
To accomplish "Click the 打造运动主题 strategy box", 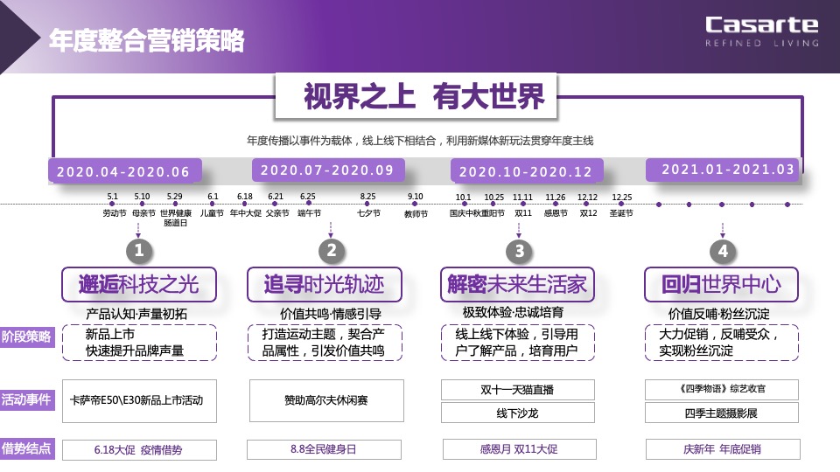I will (x=325, y=343).
